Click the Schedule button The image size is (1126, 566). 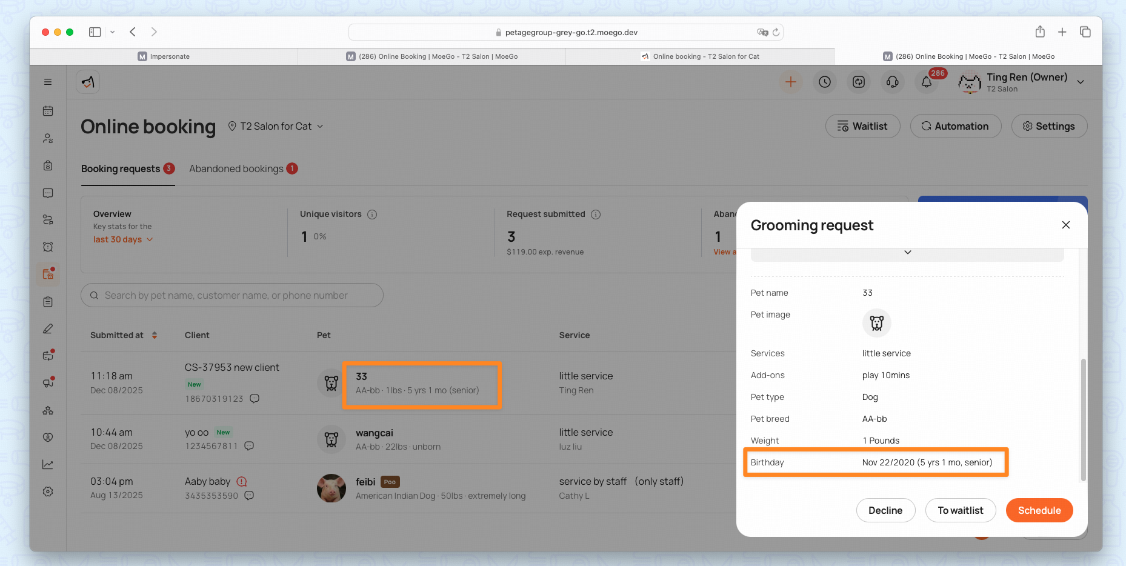1039,510
